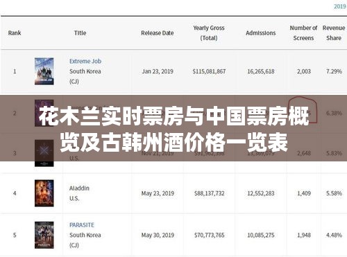The width and height of the screenshot is (347, 257).
Task: Click rank number 1
Action: coord(15,71)
